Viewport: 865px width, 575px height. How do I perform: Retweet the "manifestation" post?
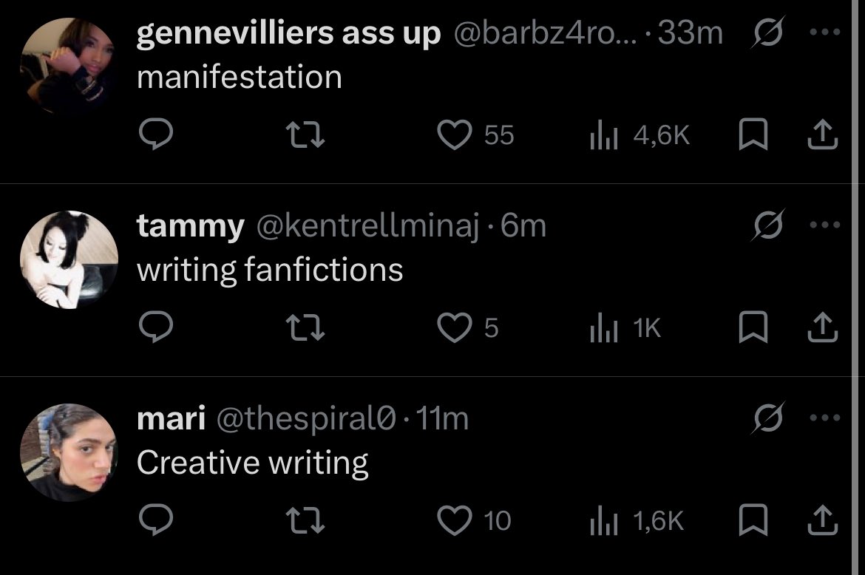tap(305, 135)
